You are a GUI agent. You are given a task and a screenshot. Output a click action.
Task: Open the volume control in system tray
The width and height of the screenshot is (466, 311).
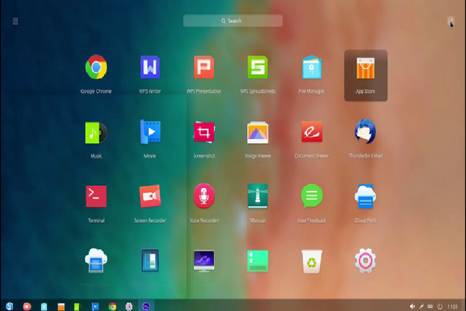(412, 306)
